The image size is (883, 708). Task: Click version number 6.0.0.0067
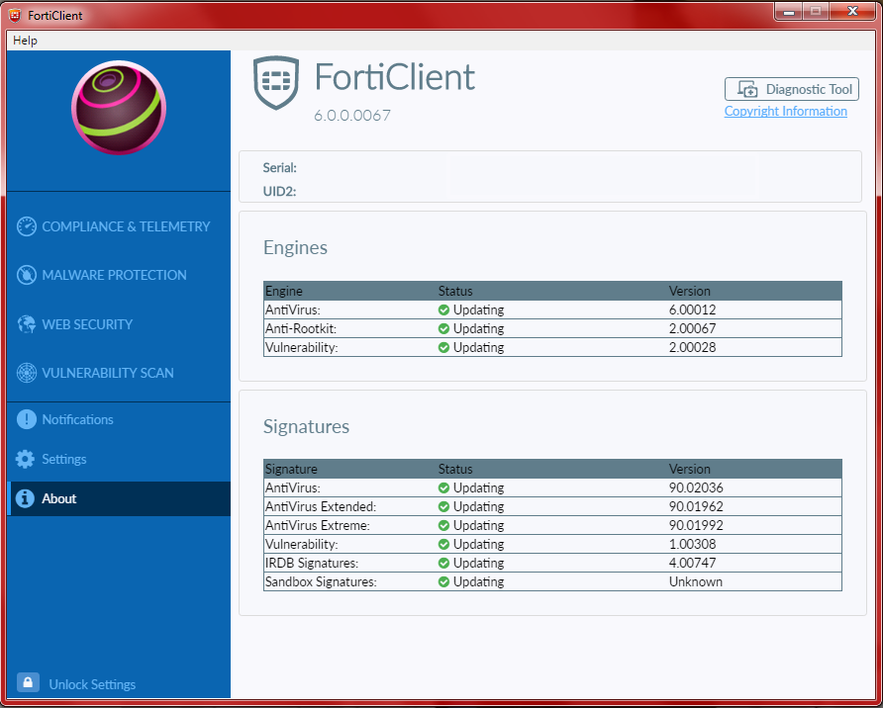(352, 116)
